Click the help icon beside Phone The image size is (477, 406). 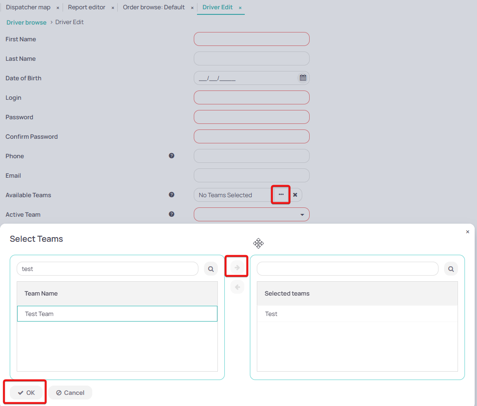point(172,155)
